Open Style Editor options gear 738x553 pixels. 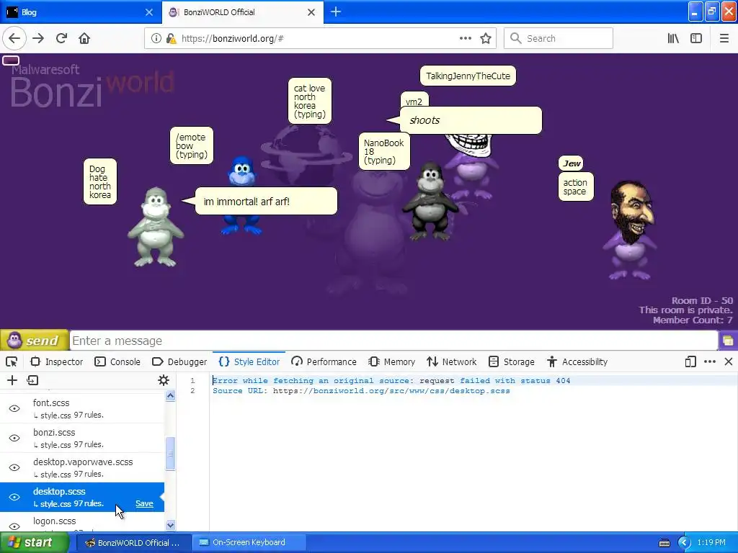coord(164,380)
